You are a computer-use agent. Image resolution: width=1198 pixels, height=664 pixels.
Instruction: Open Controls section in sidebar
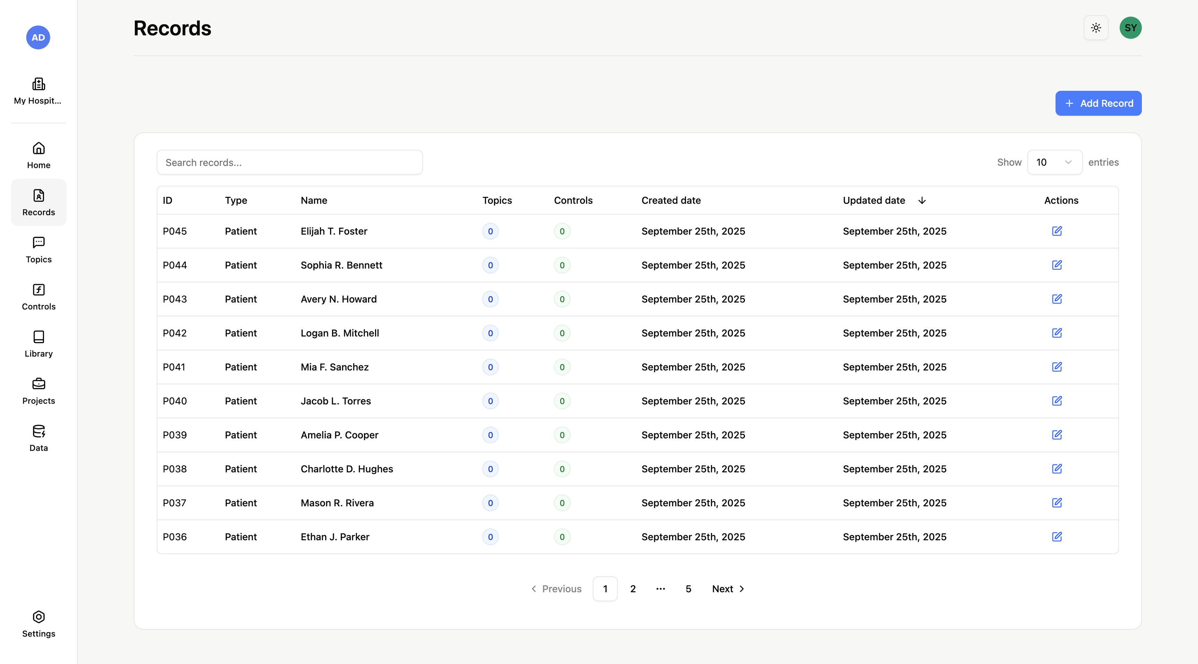(38, 297)
